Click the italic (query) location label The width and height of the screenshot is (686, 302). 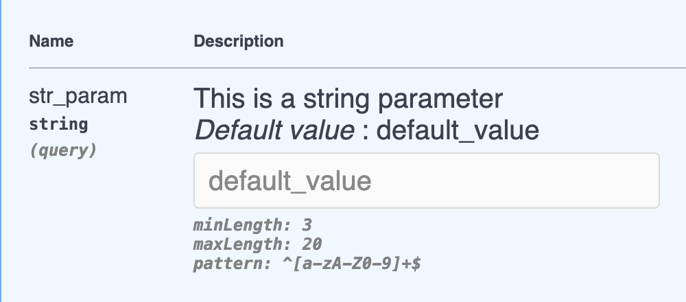click(x=62, y=150)
